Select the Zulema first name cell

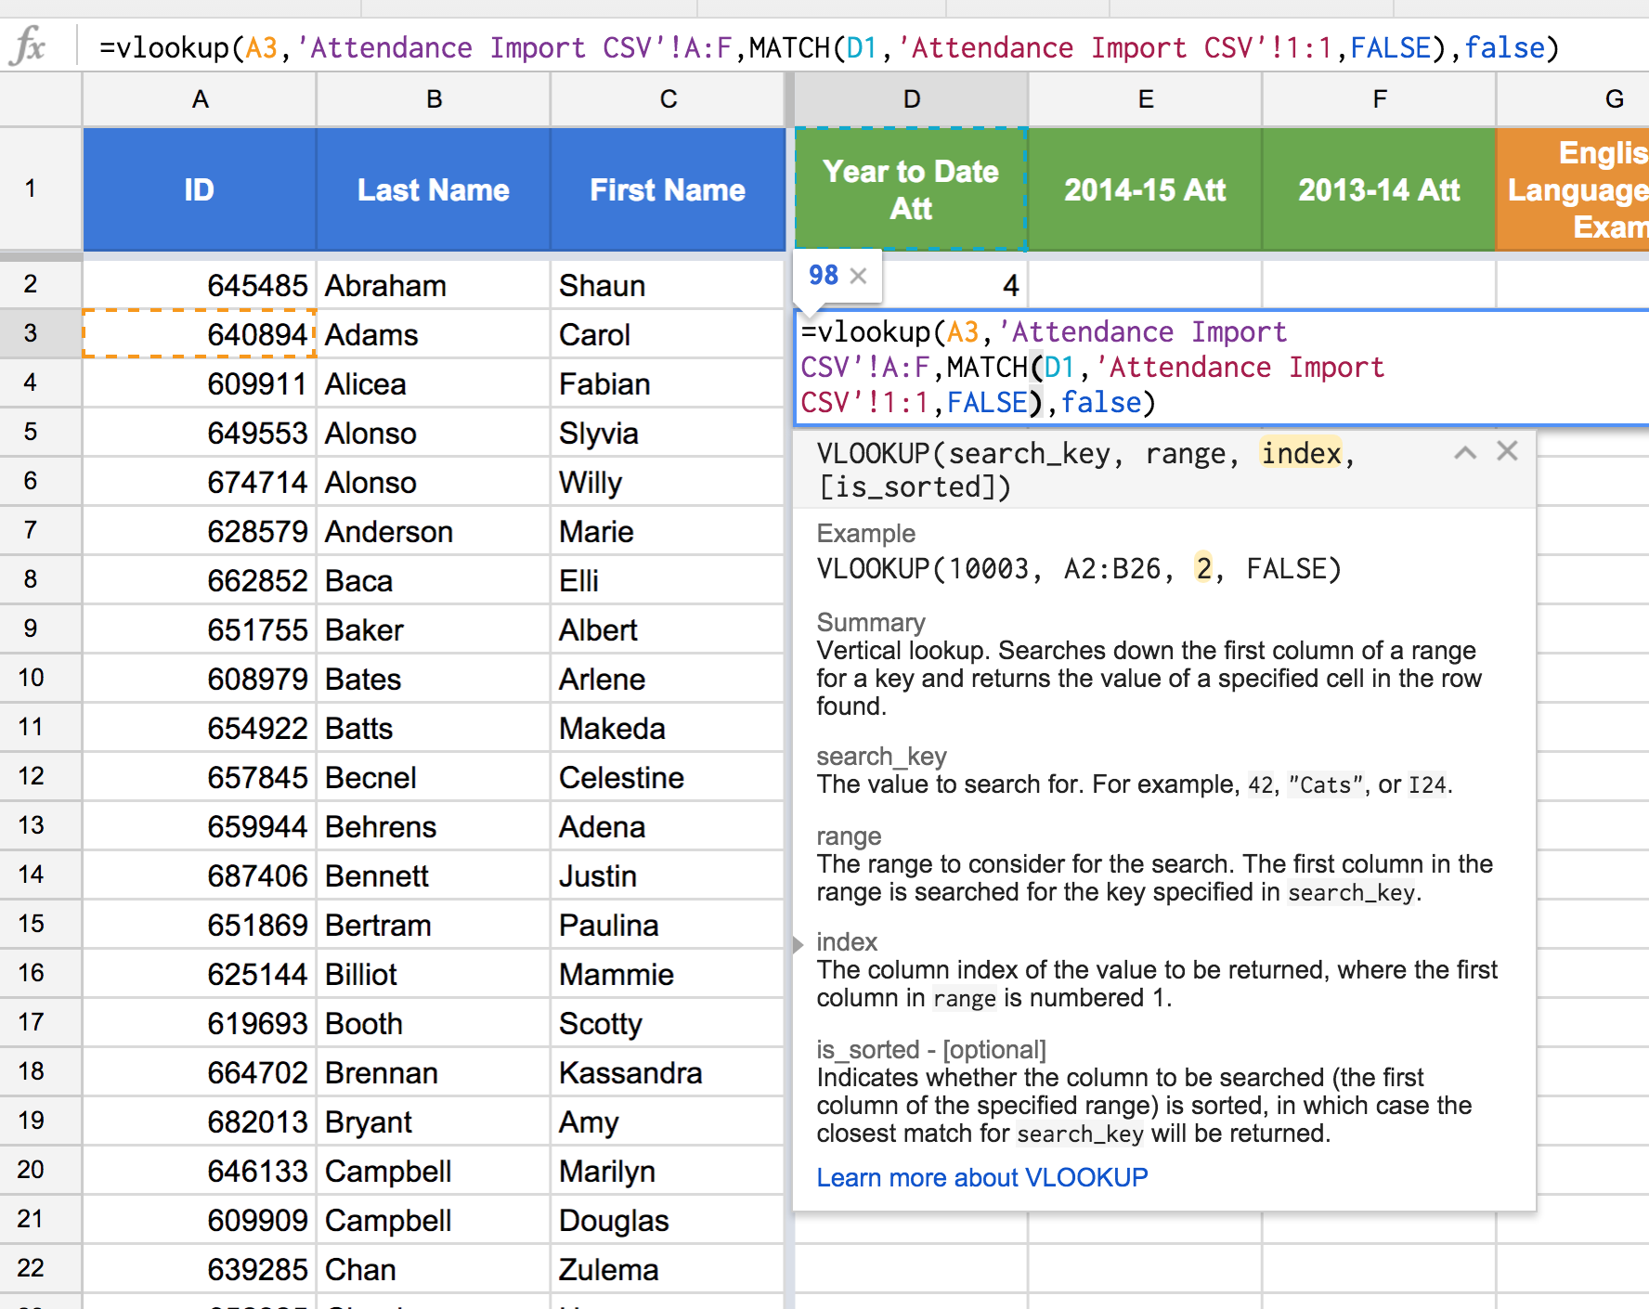668,1269
